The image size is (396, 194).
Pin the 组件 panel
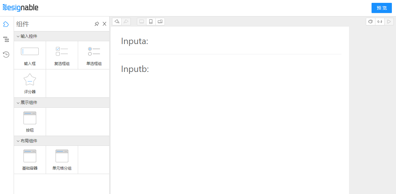coord(97,24)
